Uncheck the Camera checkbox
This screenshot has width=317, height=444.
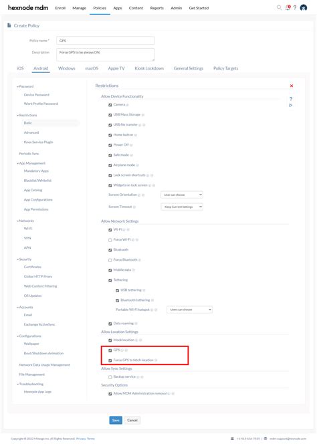[x=110, y=105]
